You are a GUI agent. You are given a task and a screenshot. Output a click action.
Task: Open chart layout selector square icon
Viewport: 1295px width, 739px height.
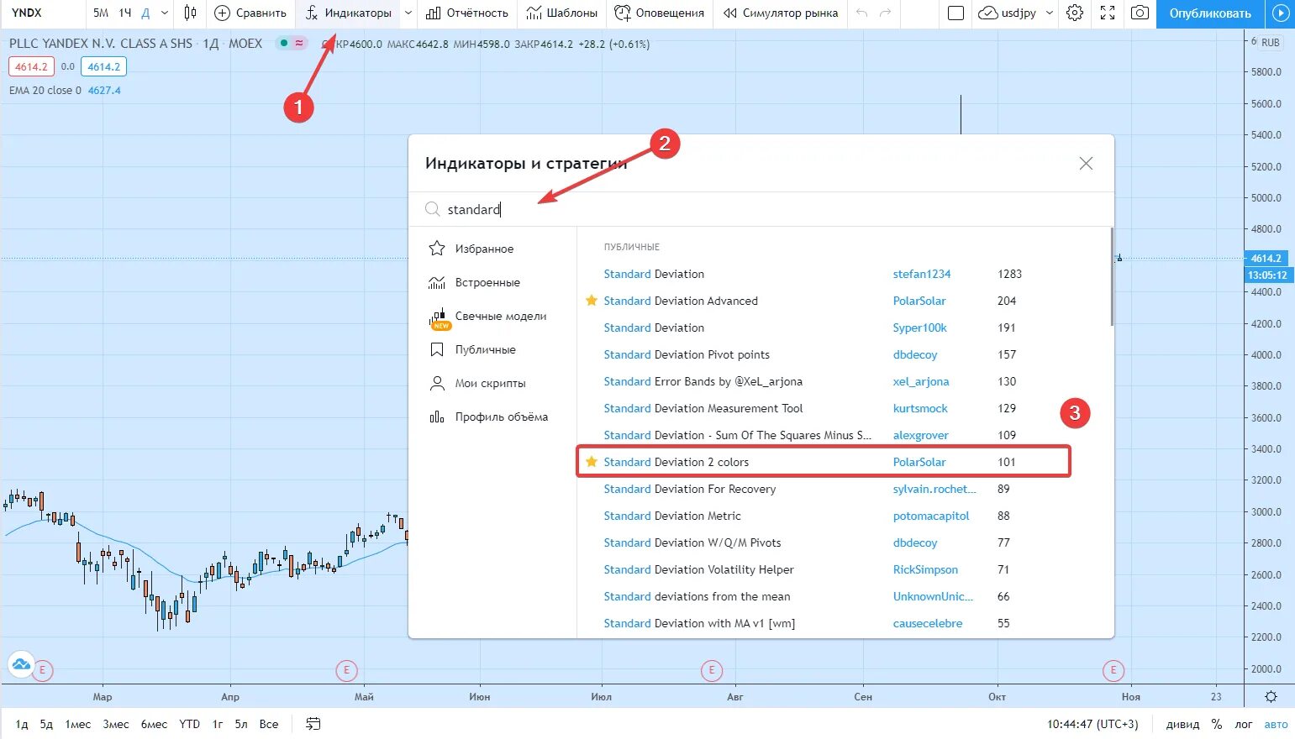click(955, 13)
